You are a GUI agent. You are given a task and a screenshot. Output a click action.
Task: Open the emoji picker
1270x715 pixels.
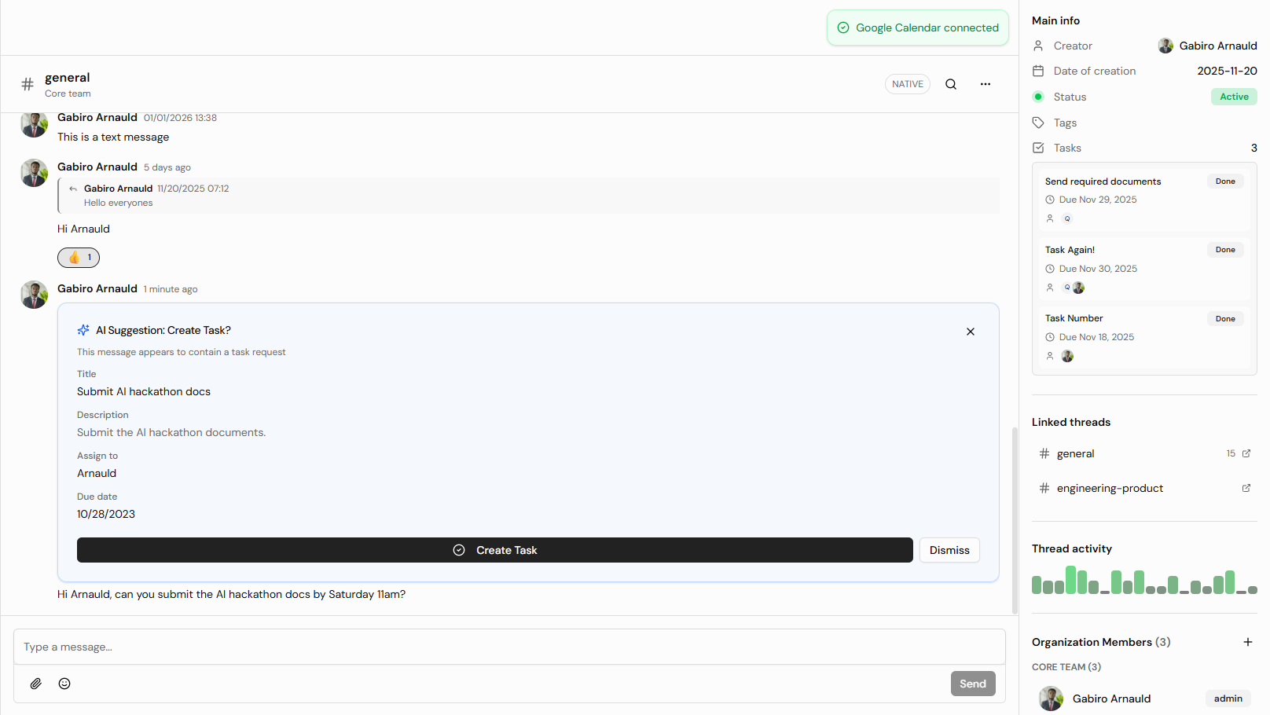point(64,684)
